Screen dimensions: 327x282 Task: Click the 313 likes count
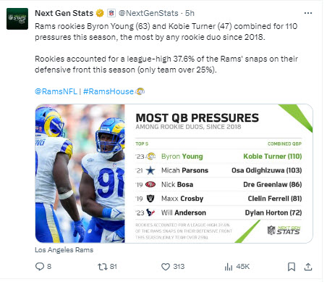coord(179,267)
